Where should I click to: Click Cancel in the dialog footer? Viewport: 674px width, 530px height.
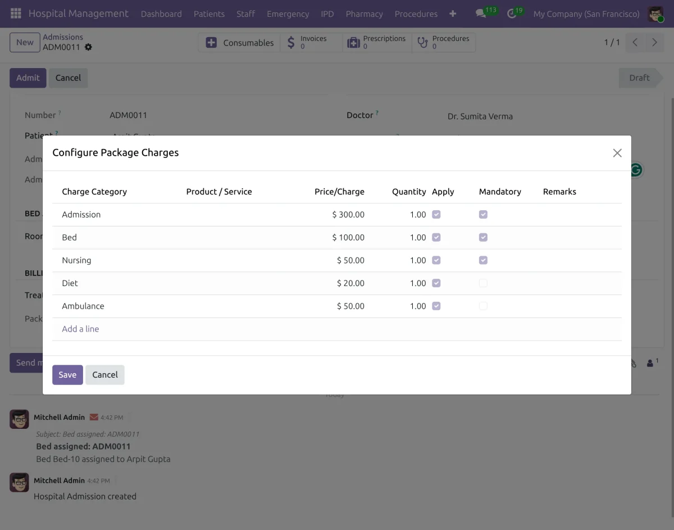click(x=105, y=375)
